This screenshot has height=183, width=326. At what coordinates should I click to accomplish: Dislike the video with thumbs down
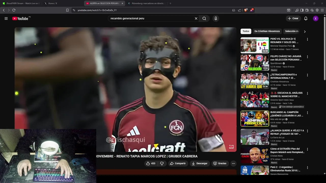(x=162, y=163)
